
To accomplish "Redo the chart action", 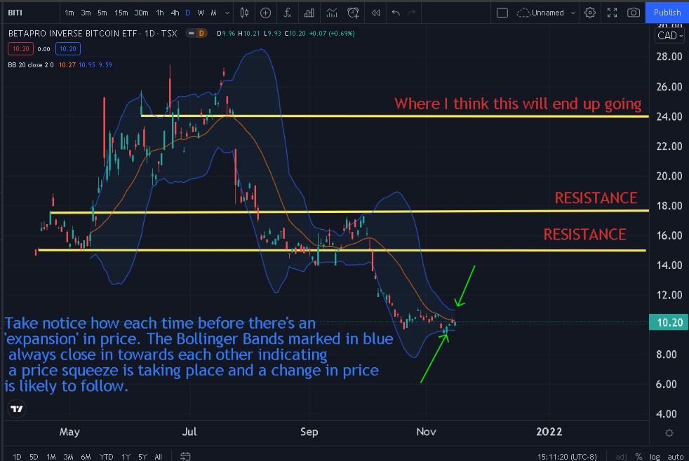I will (412, 13).
